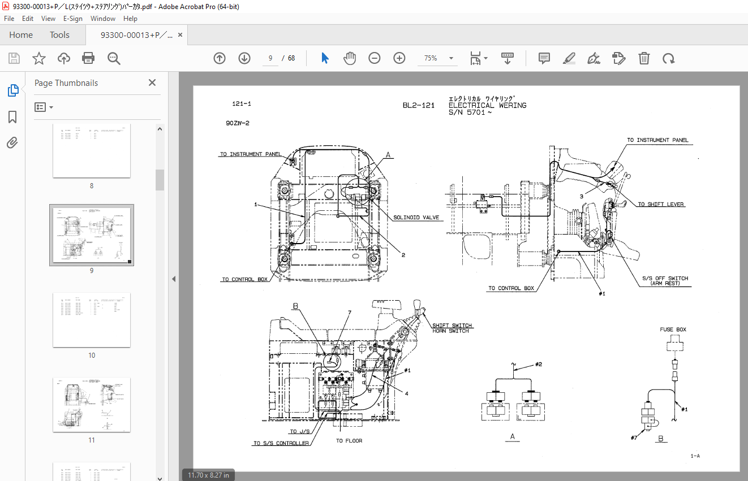Select the arrow selection tool

click(x=325, y=58)
